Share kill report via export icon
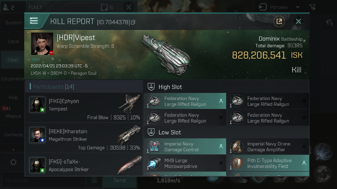 (279, 21)
